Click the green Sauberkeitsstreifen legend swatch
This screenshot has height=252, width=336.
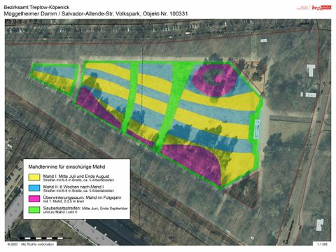pos(34,209)
